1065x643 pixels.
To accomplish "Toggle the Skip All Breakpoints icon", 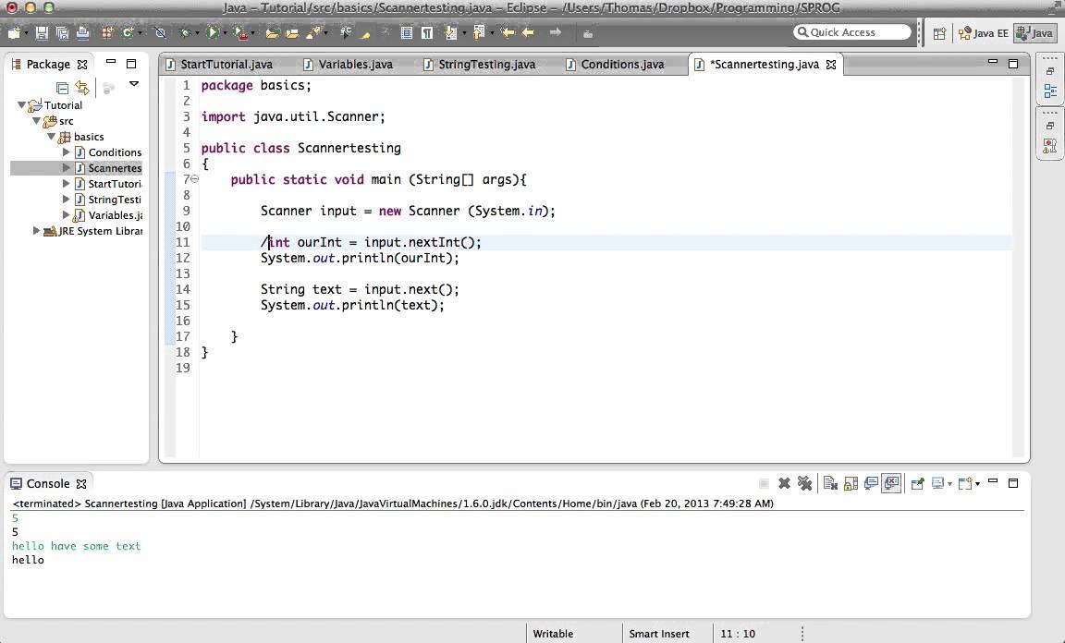I will click(160, 32).
